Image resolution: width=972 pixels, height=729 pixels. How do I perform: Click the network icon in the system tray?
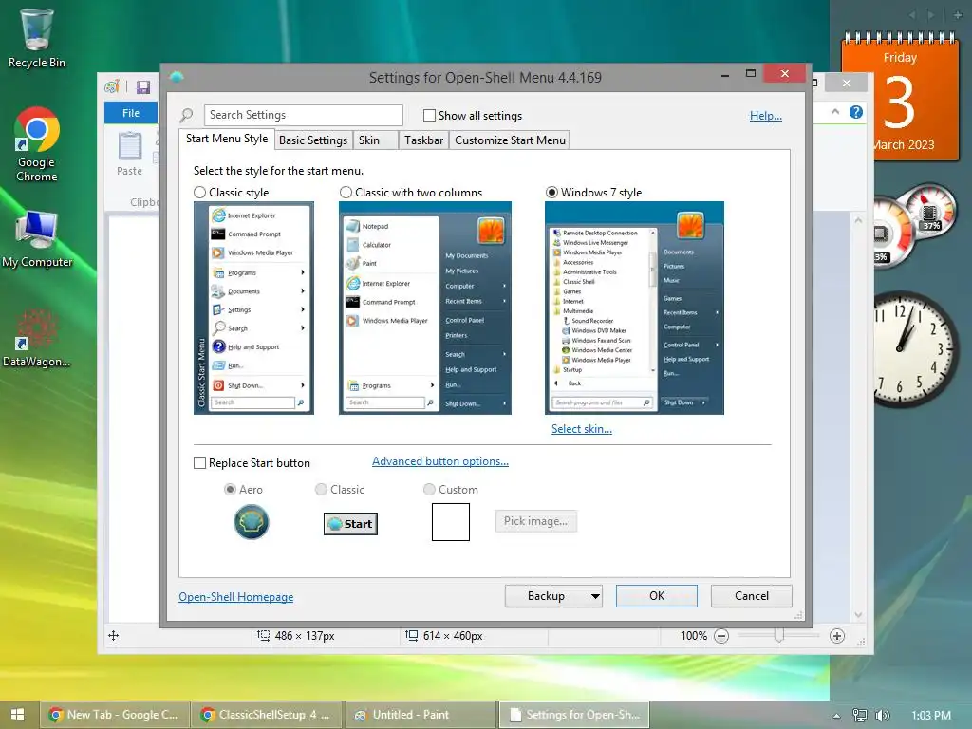pos(859,716)
